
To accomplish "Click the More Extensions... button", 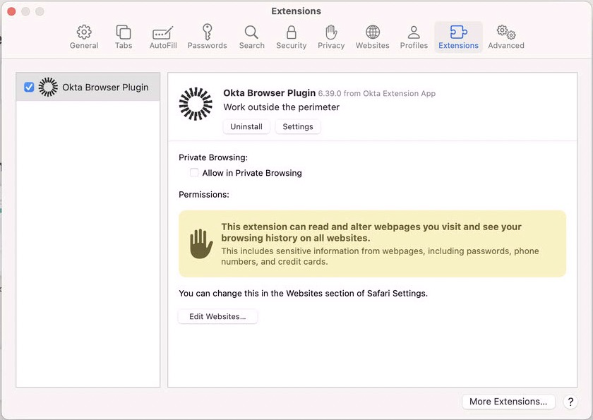I will 508,402.
